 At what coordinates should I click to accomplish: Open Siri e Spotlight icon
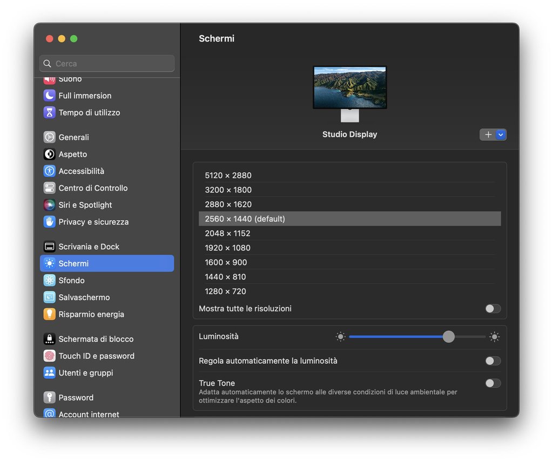click(50, 205)
